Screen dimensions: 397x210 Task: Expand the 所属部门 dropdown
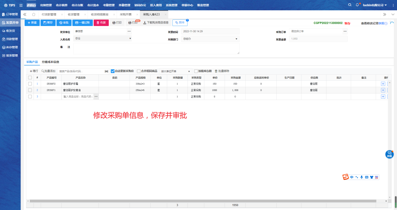210,38
